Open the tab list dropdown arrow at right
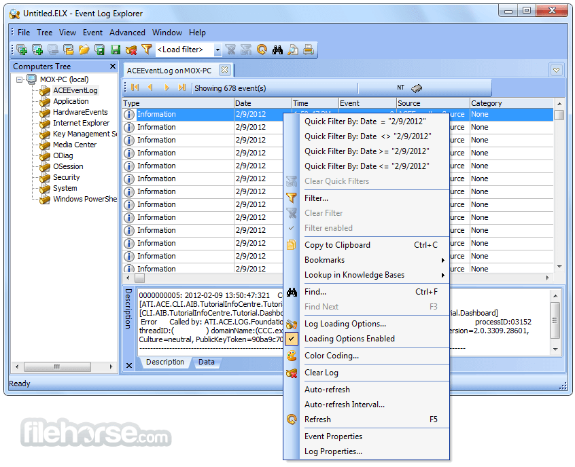This screenshot has height=467, width=575. pos(556,70)
